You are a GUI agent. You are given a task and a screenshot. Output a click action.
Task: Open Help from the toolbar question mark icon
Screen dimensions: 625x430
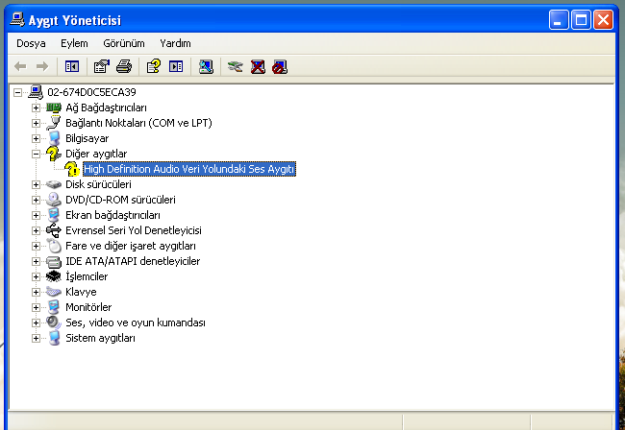point(153,66)
